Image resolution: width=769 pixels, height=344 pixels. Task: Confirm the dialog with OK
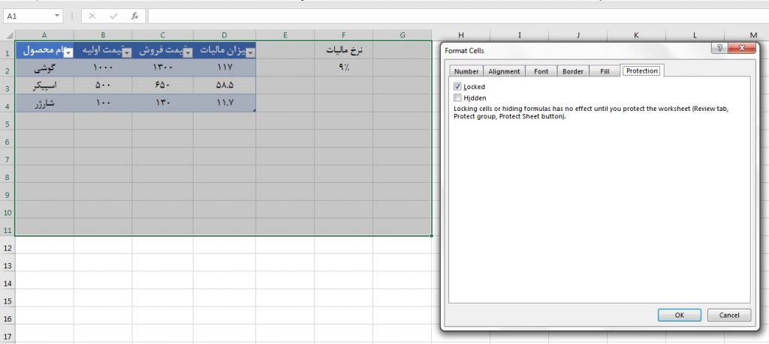pyautogui.click(x=679, y=315)
